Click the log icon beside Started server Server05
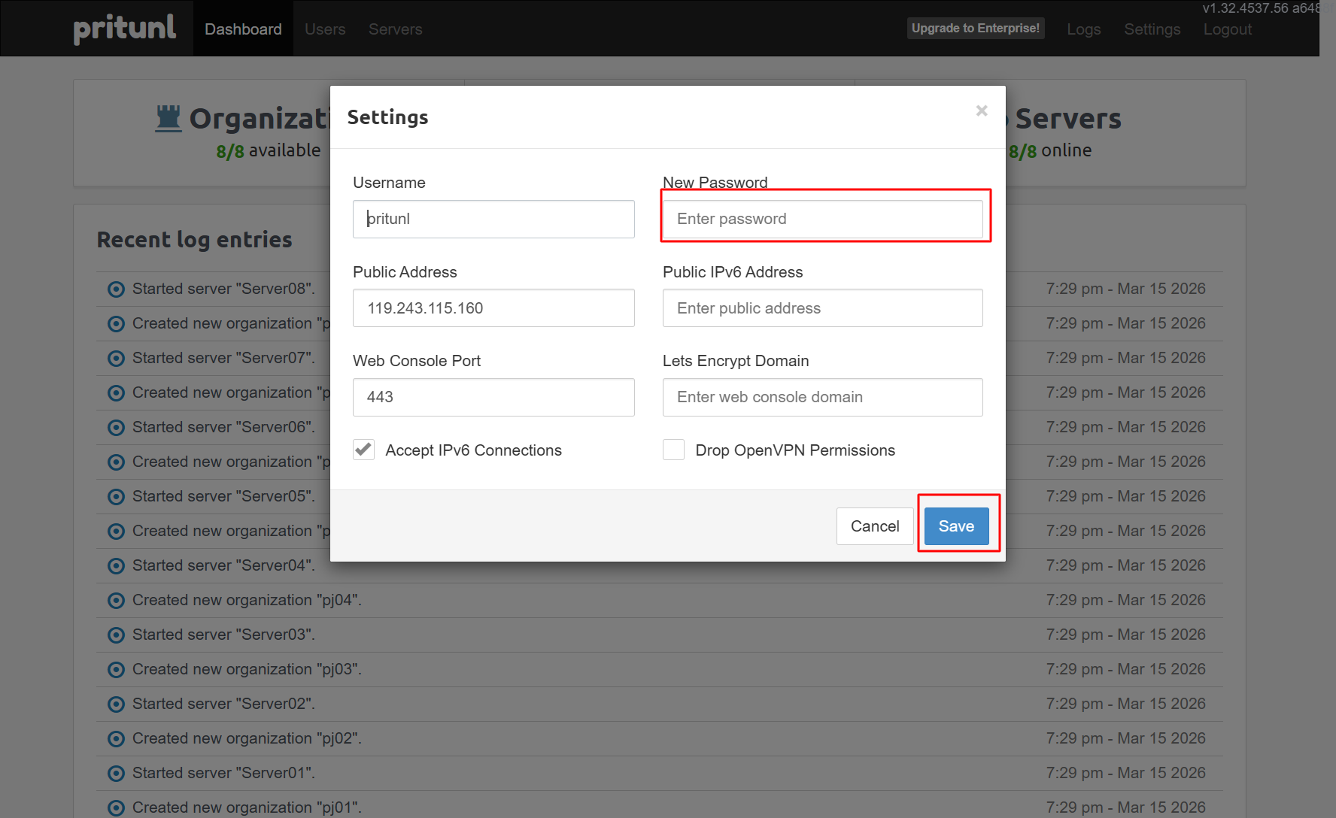The height and width of the screenshot is (818, 1336). (115, 496)
